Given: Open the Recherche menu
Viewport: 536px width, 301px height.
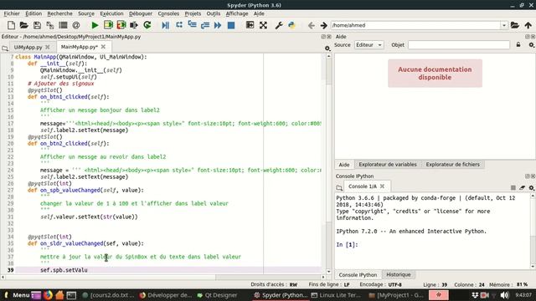Looking at the screenshot, I should click(x=59, y=13).
